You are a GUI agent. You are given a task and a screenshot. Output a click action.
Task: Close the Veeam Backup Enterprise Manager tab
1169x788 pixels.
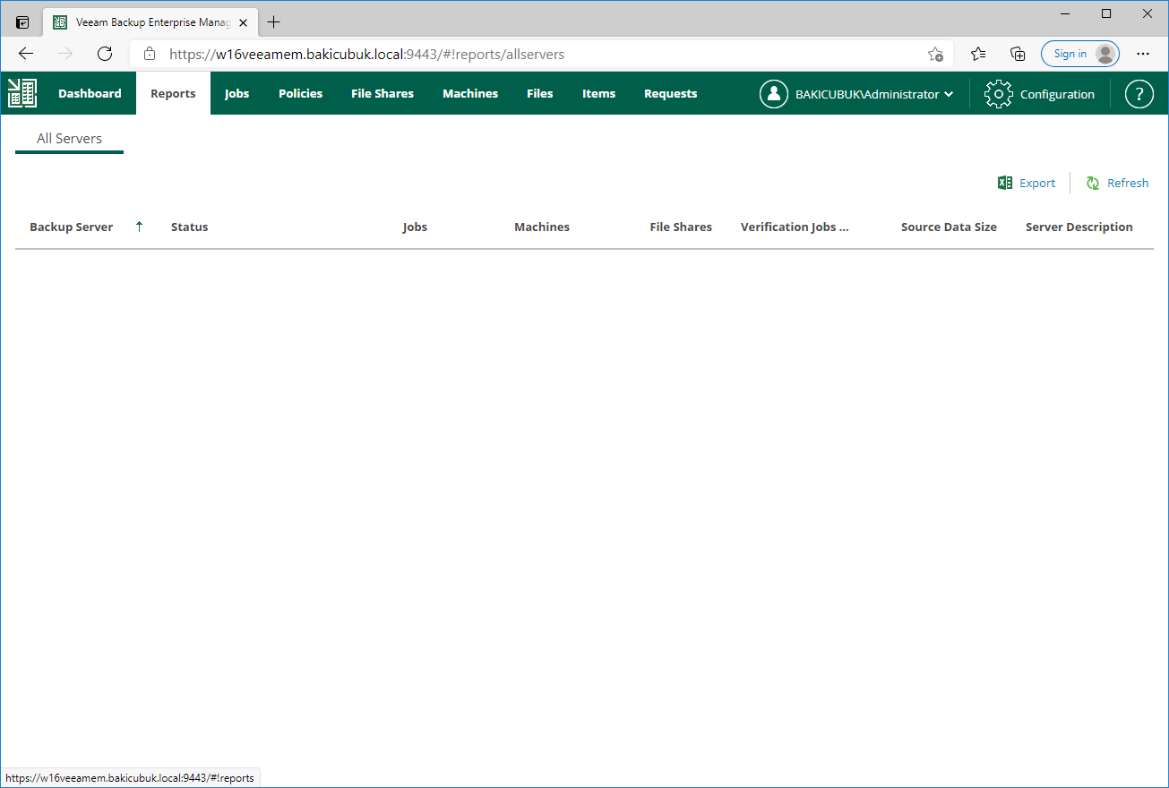[243, 22]
